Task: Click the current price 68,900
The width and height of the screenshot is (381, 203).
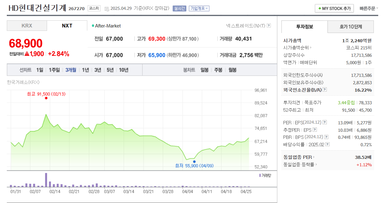Action: [26, 43]
